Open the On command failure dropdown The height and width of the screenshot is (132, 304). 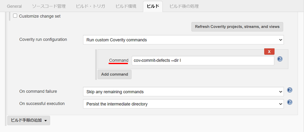183,92
